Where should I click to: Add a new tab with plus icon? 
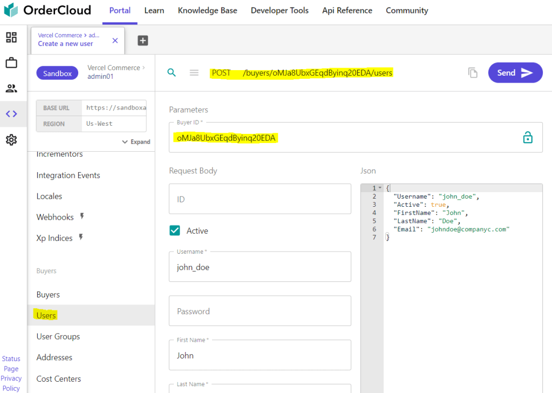[x=142, y=40]
